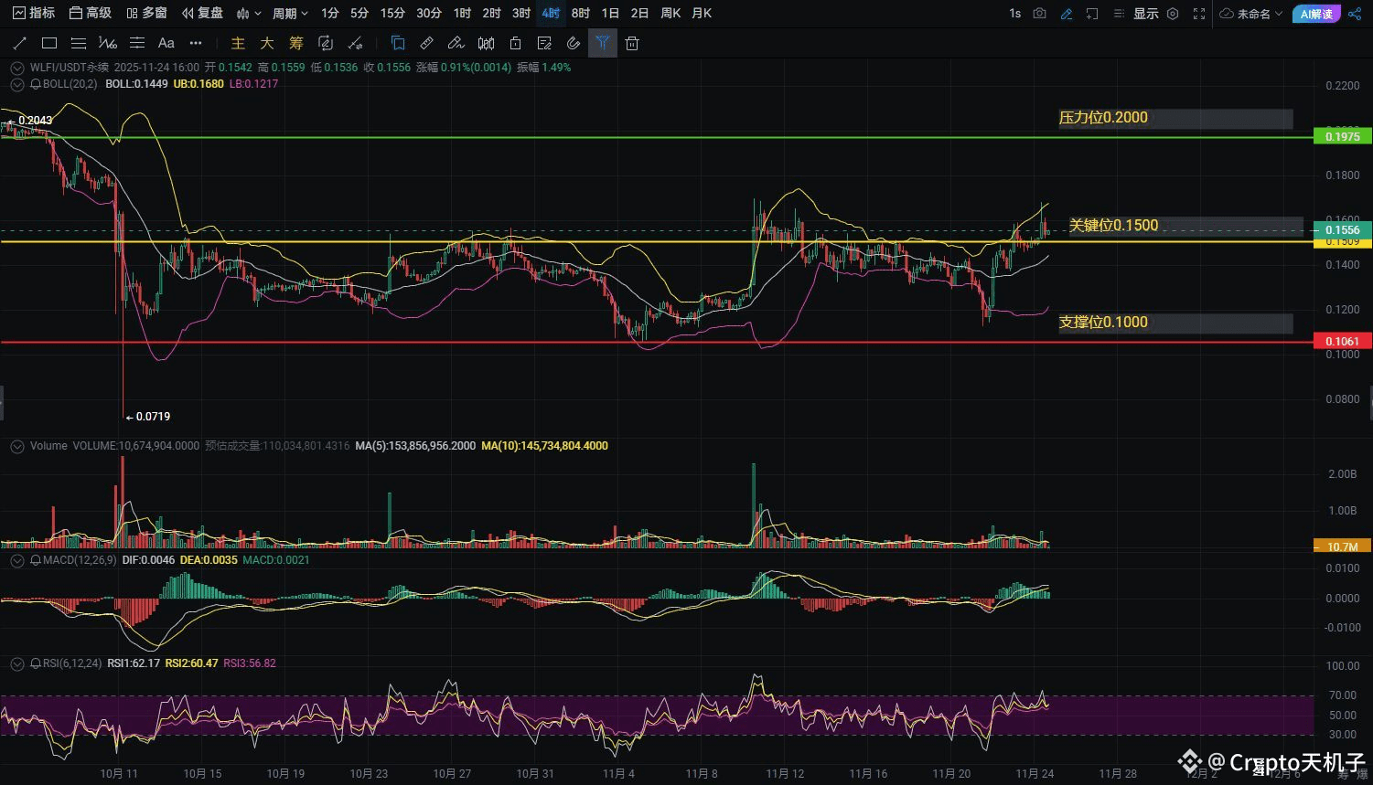The image size is (1373, 785).
Task: Click the AI解读 button
Action: point(1315,14)
